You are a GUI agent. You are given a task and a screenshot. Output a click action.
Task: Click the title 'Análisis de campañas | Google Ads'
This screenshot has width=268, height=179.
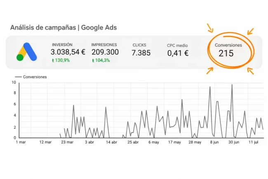coord(63,28)
